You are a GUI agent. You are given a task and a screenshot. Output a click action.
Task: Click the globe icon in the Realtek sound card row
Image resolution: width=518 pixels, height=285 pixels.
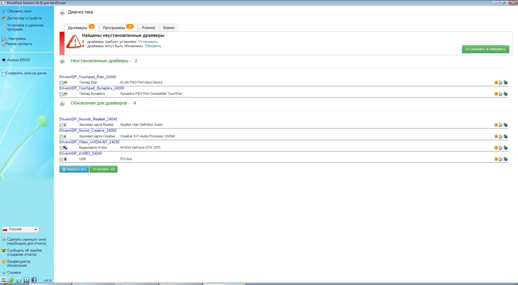[x=506, y=125]
